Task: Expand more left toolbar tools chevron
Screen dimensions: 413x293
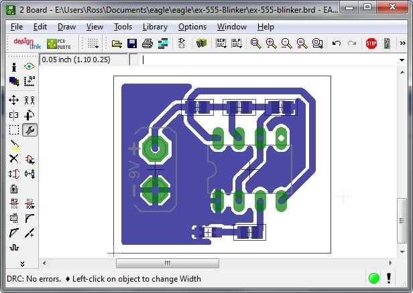Action: click(22, 264)
